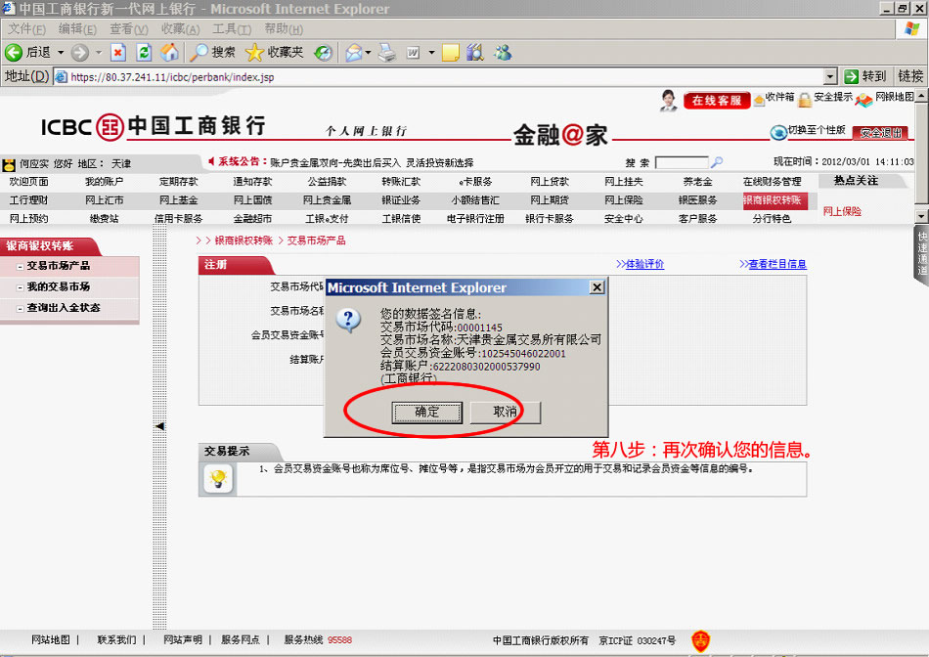Screen dimensions: 929x657
Task: Open the 网站地图 footer link
Action: (x=50, y=639)
